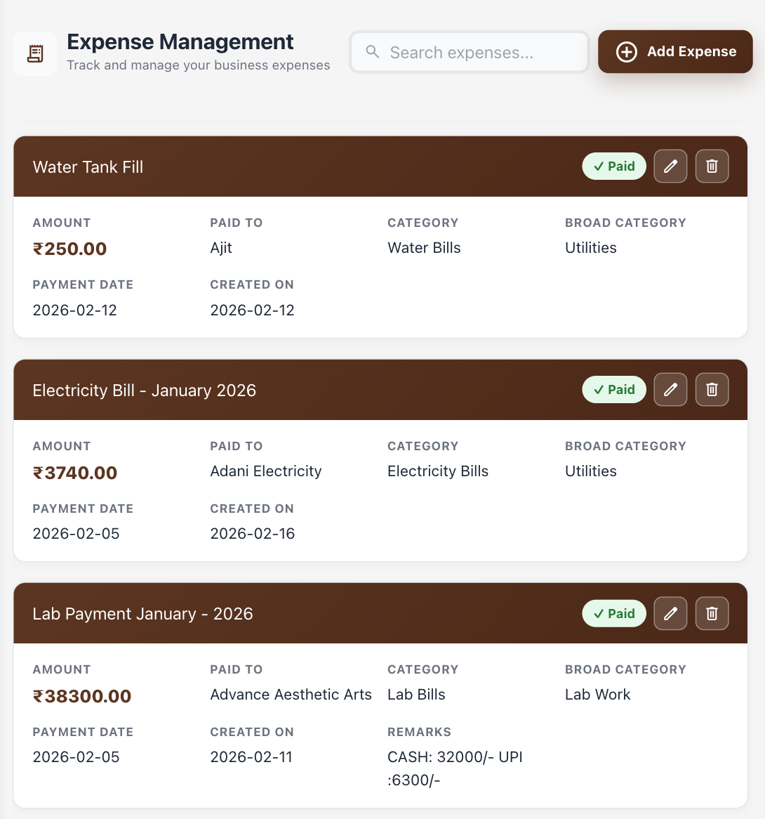The image size is (765, 819).
Task: Open the edit pencil for Electricity Bill - January 2026
Action: (x=670, y=389)
